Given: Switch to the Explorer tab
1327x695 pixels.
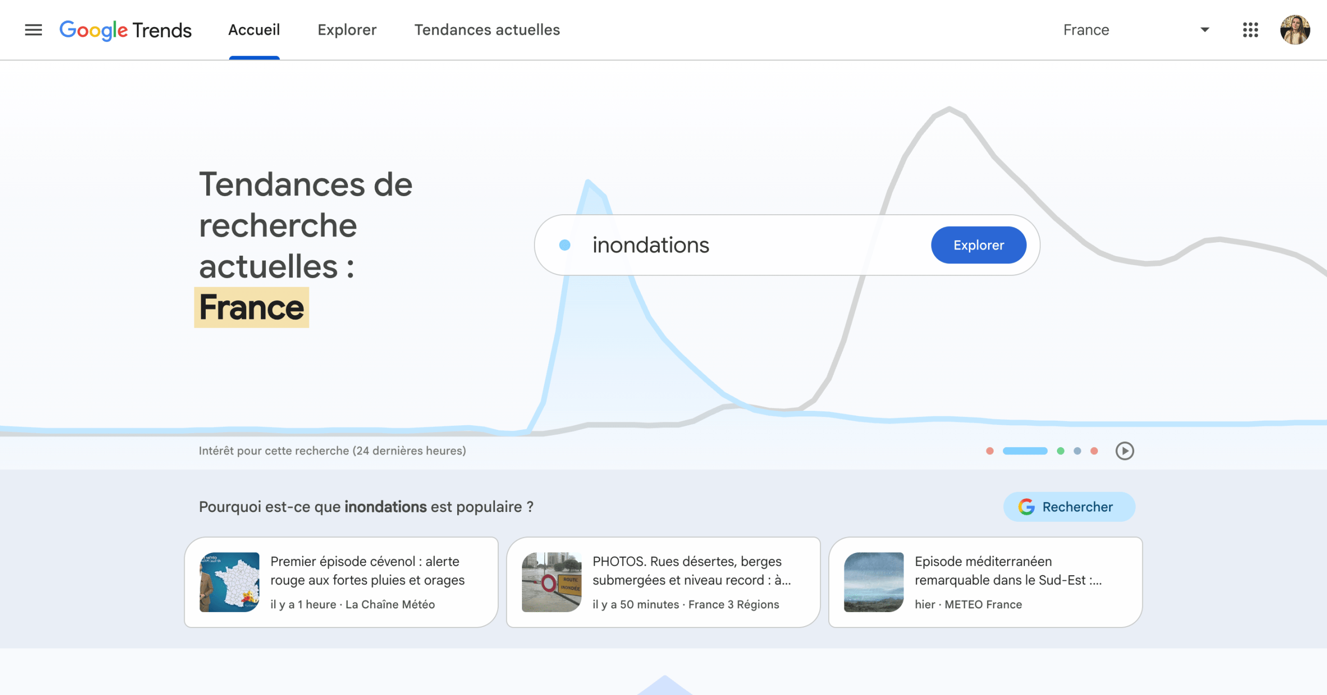Looking at the screenshot, I should click(x=347, y=30).
